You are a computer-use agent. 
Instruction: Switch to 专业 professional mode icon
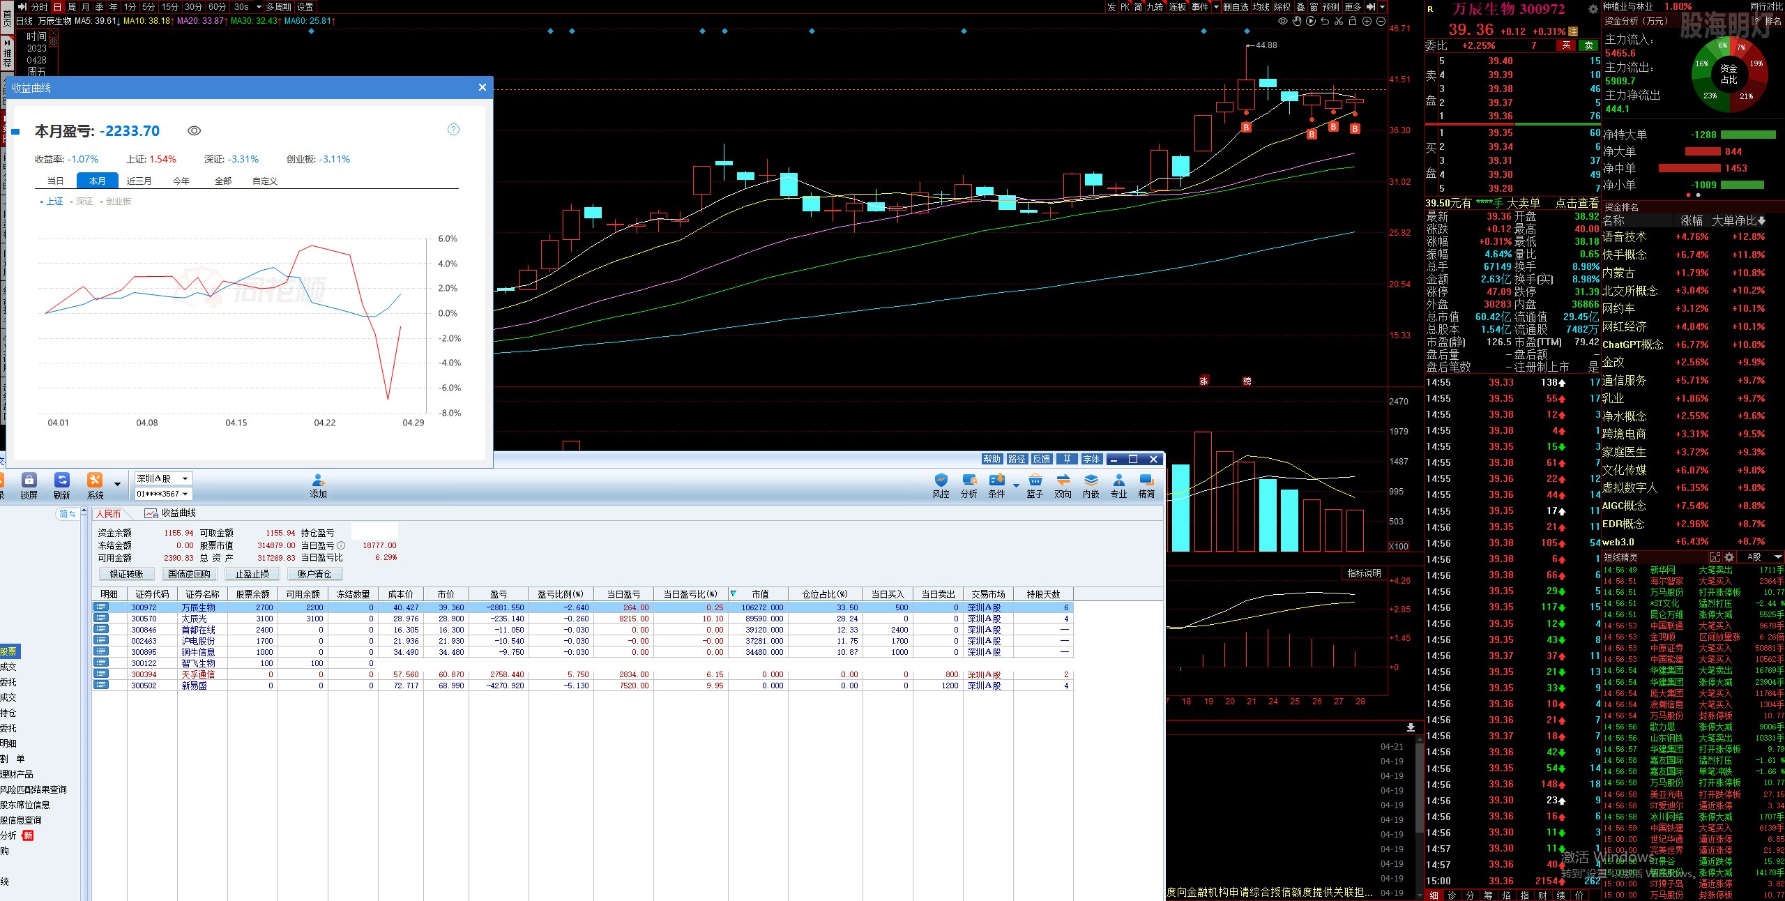coord(1118,480)
